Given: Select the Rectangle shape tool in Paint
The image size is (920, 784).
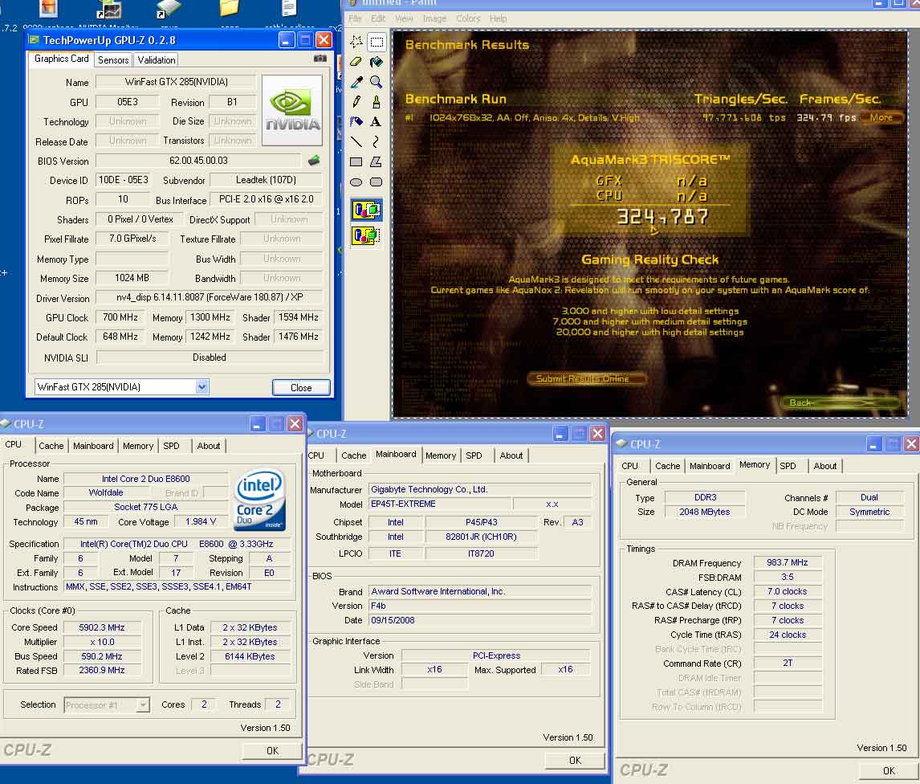Looking at the screenshot, I should (356, 161).
